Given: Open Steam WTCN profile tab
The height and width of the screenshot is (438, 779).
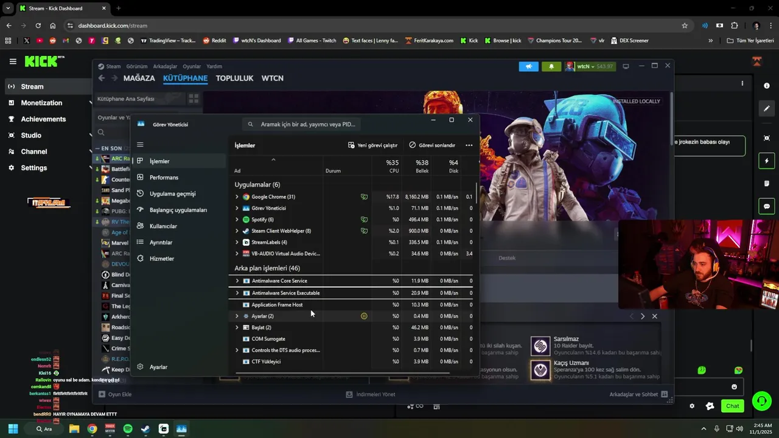Looking at the screenshot, I should (x=273, y=78).
